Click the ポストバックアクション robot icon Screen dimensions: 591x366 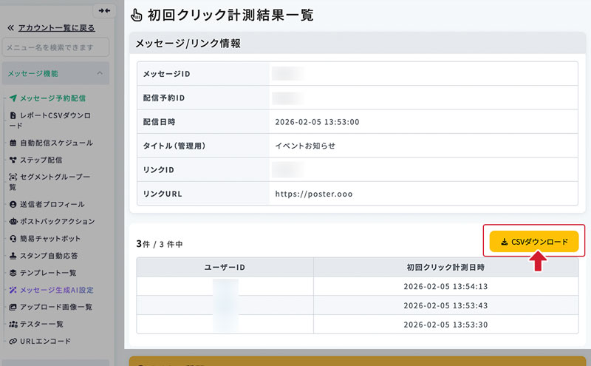click(x=13, y=222)
